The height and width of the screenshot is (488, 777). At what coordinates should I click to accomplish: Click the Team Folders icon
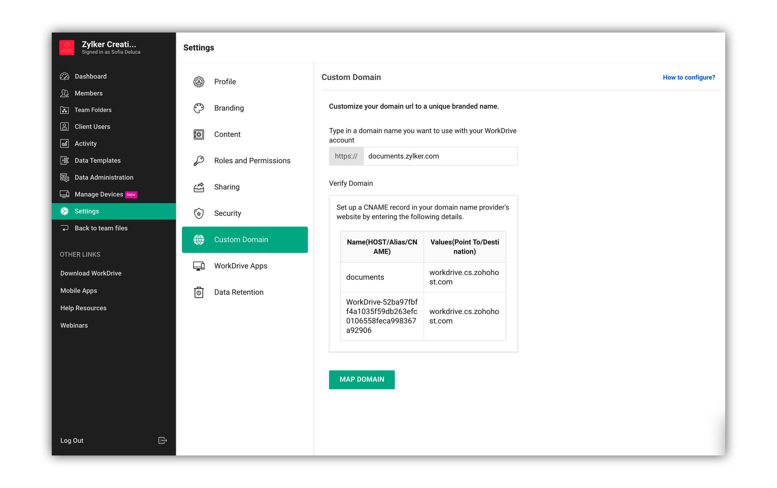[65, 110]
